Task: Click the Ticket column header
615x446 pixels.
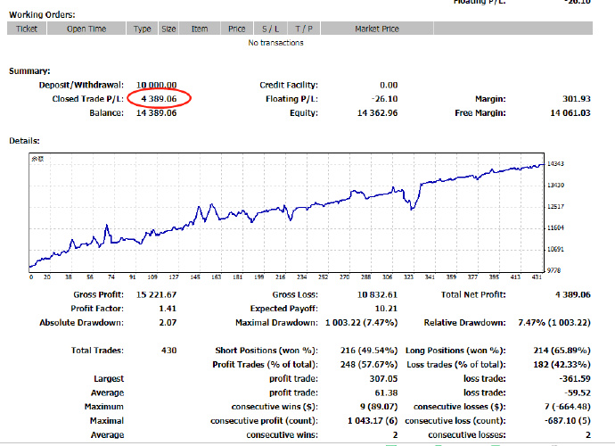Action: tap(27, 29)
